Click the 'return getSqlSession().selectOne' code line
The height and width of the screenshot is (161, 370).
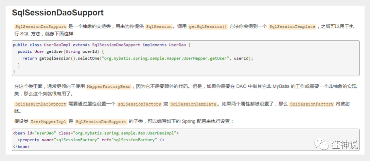(138, 58)
